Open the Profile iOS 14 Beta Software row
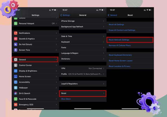The width and height of the screenshot is (167, 117). pos(83,74)
